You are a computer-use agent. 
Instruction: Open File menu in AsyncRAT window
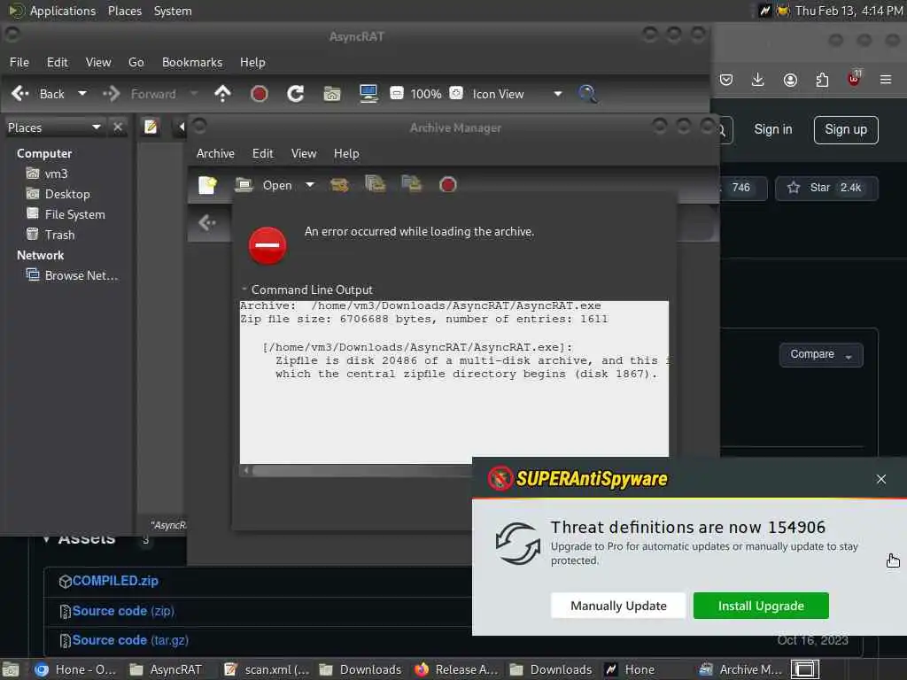point(19,62)
